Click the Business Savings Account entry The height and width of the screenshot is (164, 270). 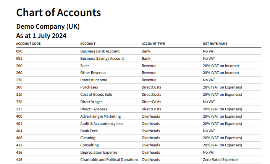[102, 58]
